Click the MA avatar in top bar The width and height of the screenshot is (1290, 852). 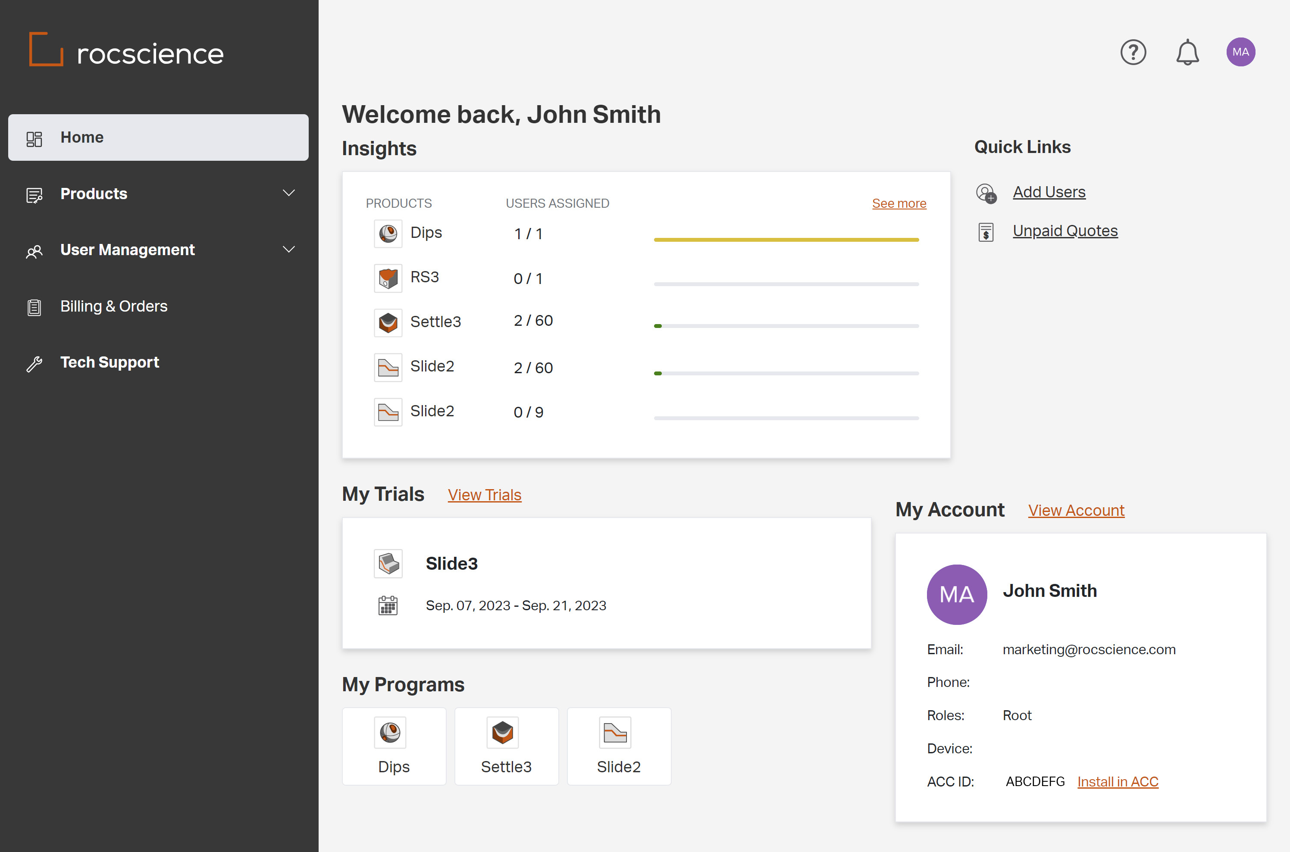coord(1240,52)
